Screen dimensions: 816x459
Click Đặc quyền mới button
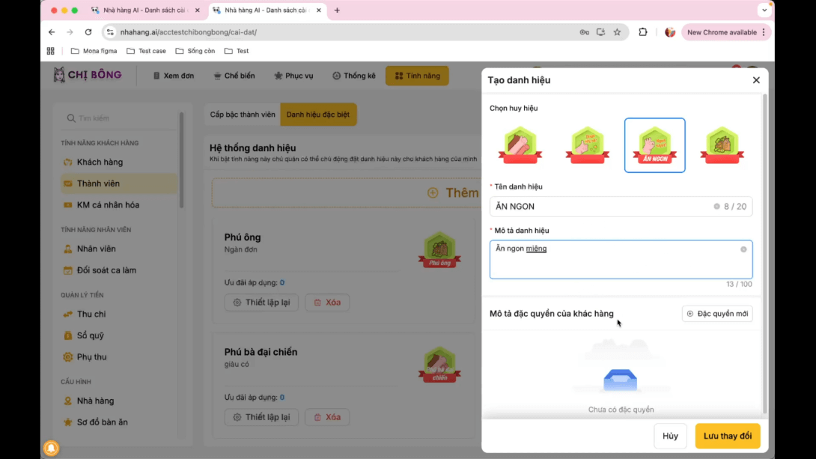tap(717, 314)
